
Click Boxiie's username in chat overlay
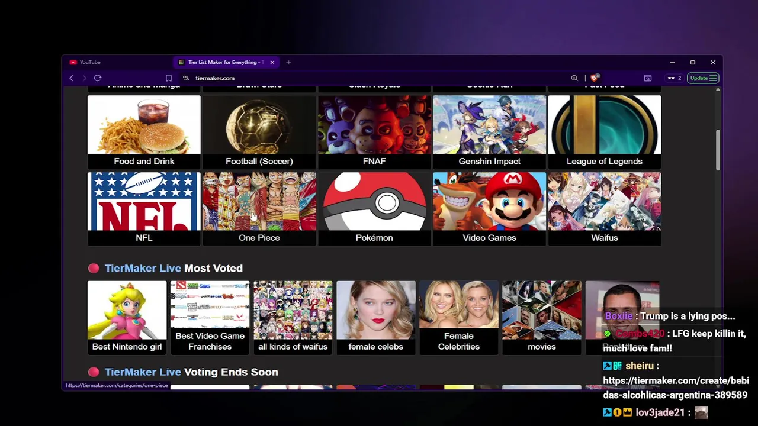click(619, 316)
